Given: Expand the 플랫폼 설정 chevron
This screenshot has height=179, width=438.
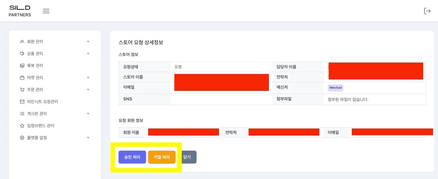Looking at the screenshot, I should 88,138.
